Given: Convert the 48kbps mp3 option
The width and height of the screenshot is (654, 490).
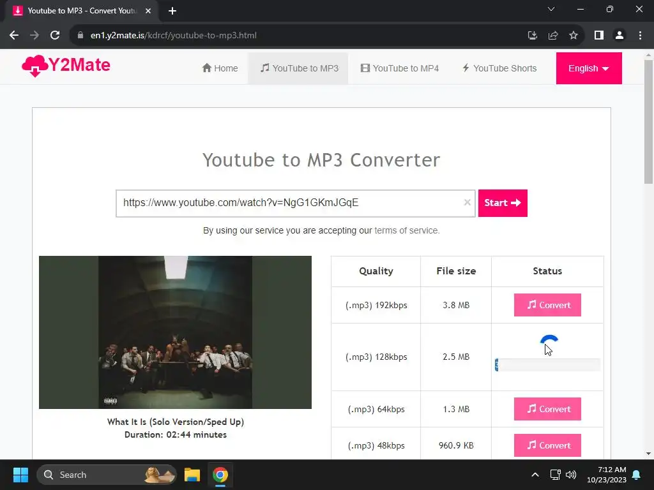Looking at the screenshot, I should [547, 445].
